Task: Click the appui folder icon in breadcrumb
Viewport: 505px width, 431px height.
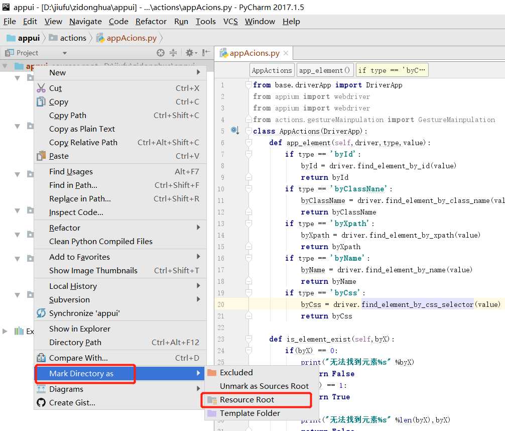Action: click(11, 38)
